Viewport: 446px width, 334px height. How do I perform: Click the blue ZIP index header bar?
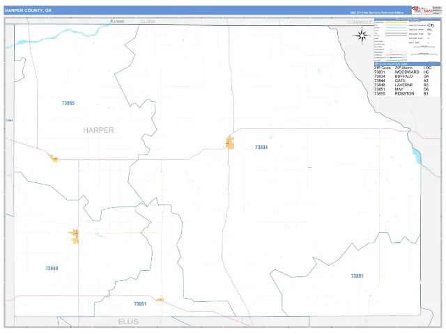pos(407,64)
